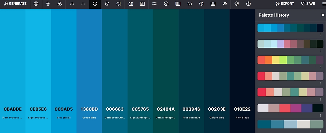This screenshot has width=326, height=133.
Task: Select the red-orange-yellow-green history palette
Action: tap(290, 60)
